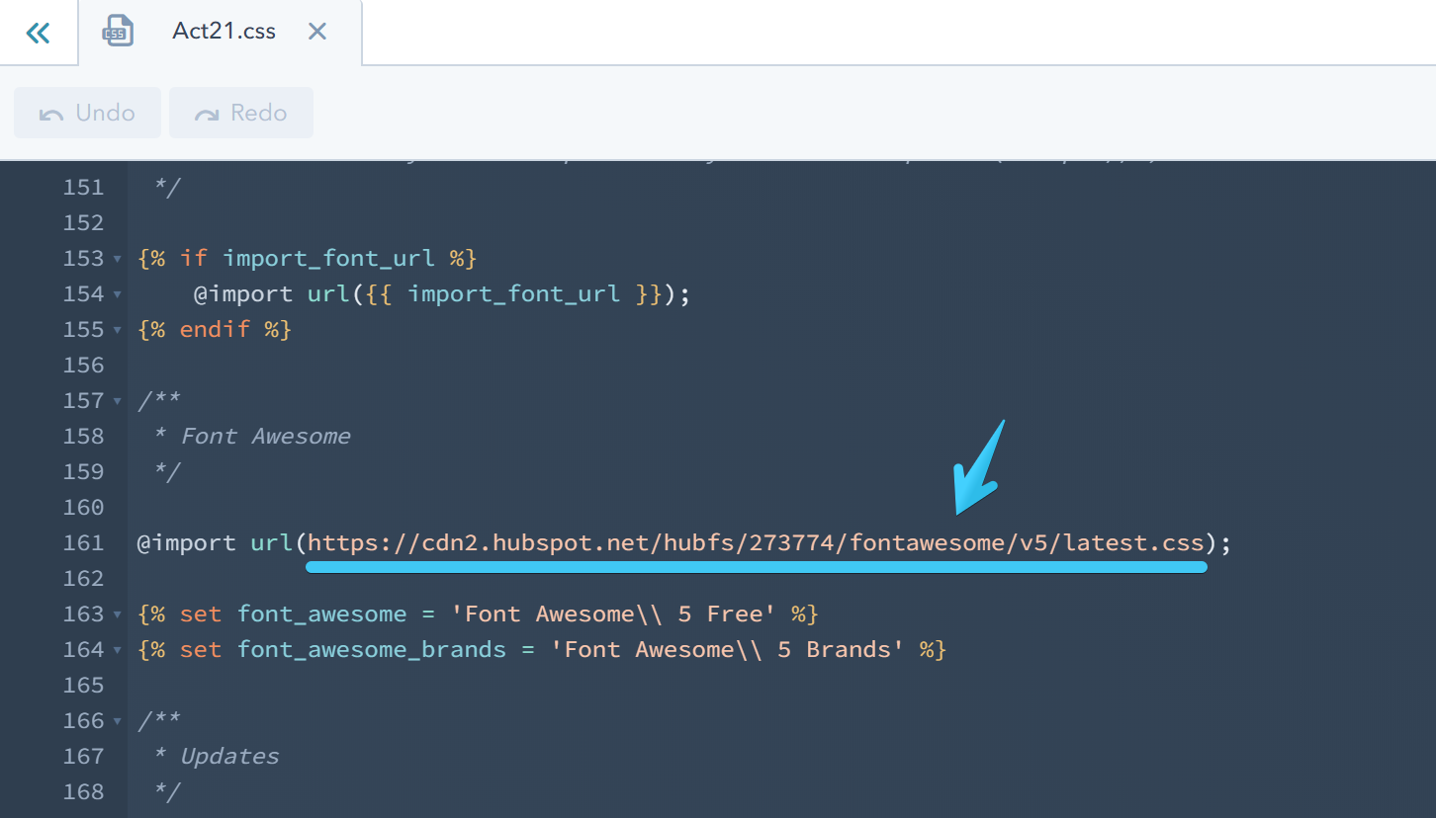Screen dimensions: 1436x818
Task: Place cursor on empty line 160
Action: point(198,507)
